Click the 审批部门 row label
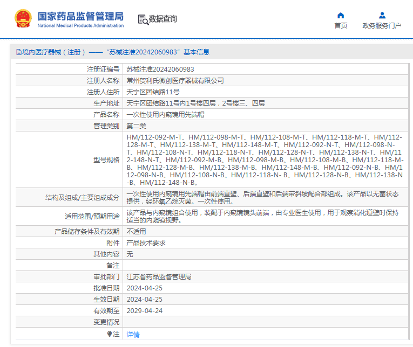This screenshot has height=347, width=413. (106, 277)
